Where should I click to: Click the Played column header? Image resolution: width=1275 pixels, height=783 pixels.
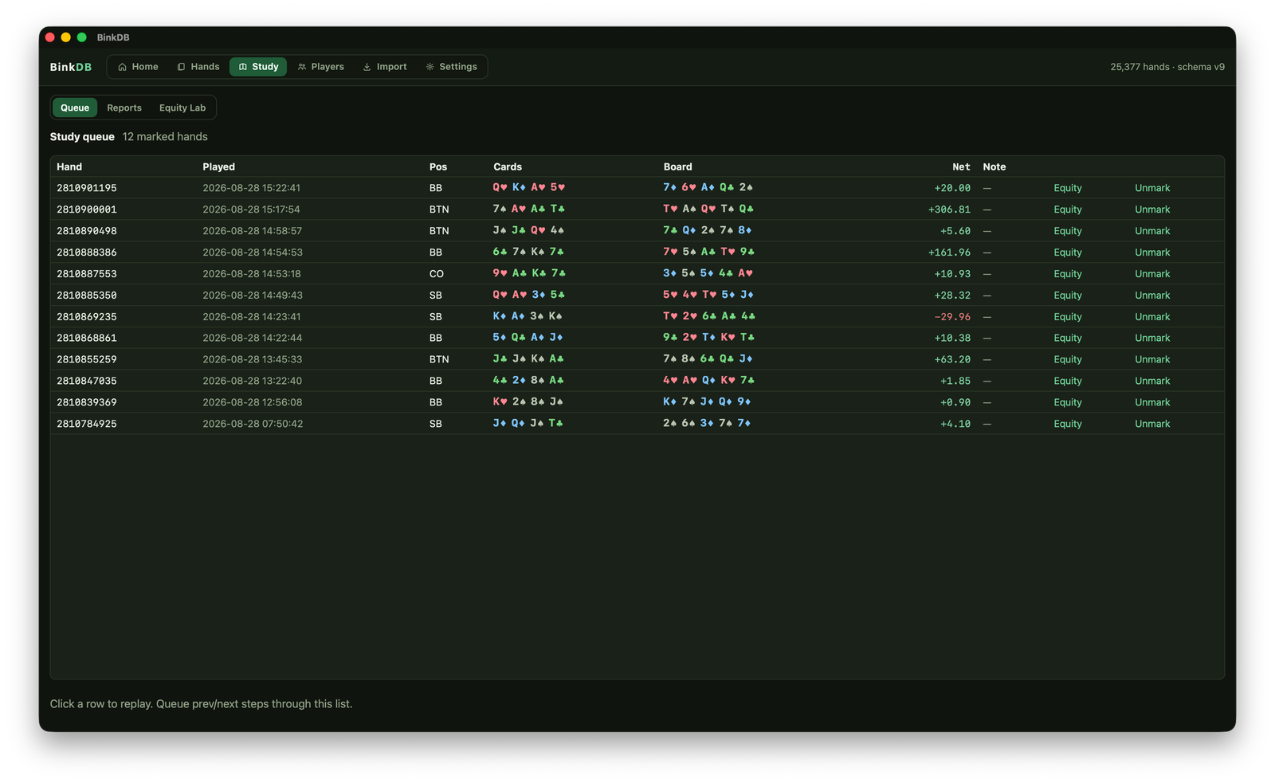[218, 166]
